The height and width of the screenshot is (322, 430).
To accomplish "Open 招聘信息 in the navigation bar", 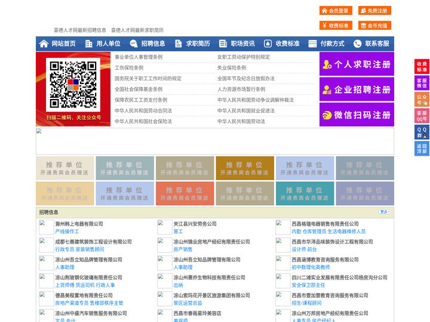I will [153, 44].
